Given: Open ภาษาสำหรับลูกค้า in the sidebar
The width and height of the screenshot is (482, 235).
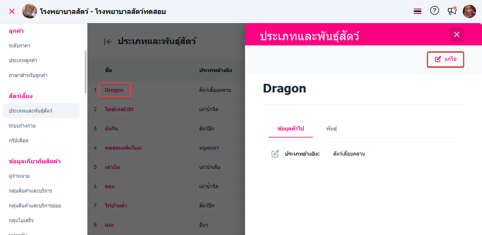Looking at the screenshot, I should pos(28,75).
